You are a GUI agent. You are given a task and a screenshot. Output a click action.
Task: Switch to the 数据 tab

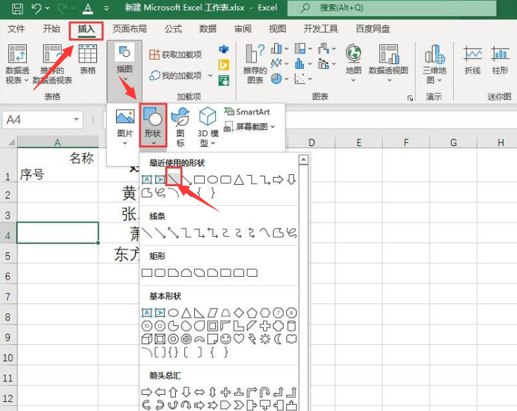click(x=208, y=29)
